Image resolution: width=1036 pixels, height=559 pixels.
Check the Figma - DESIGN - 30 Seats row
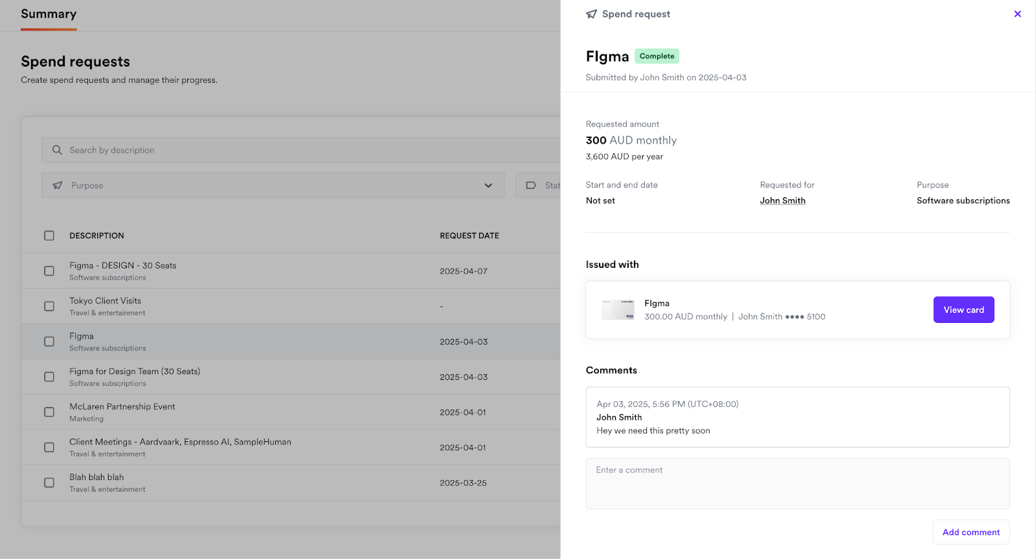(49, 271)
